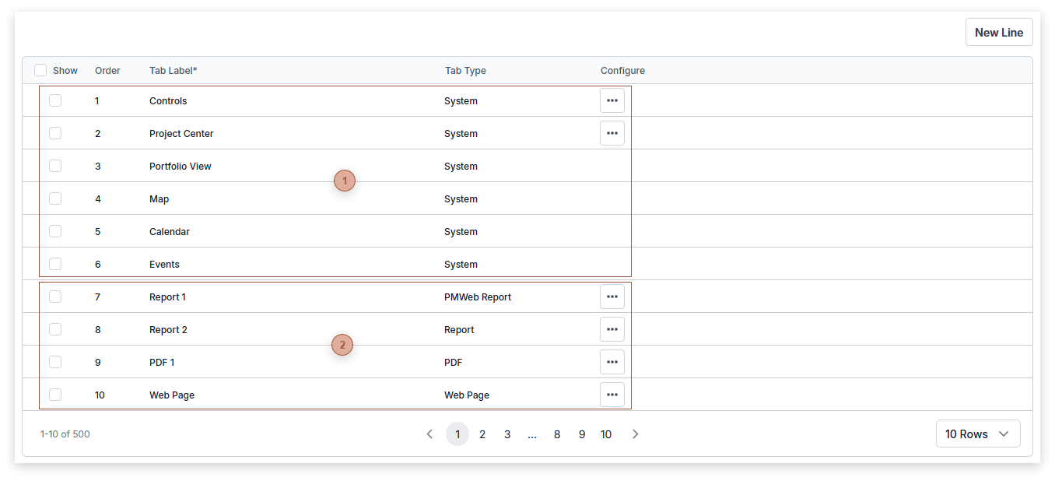Check the Show box for Portfolio View

click(55, 166)
